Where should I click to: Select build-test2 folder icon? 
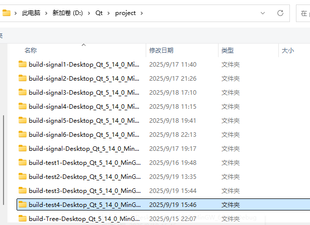[x=23, y=176]
